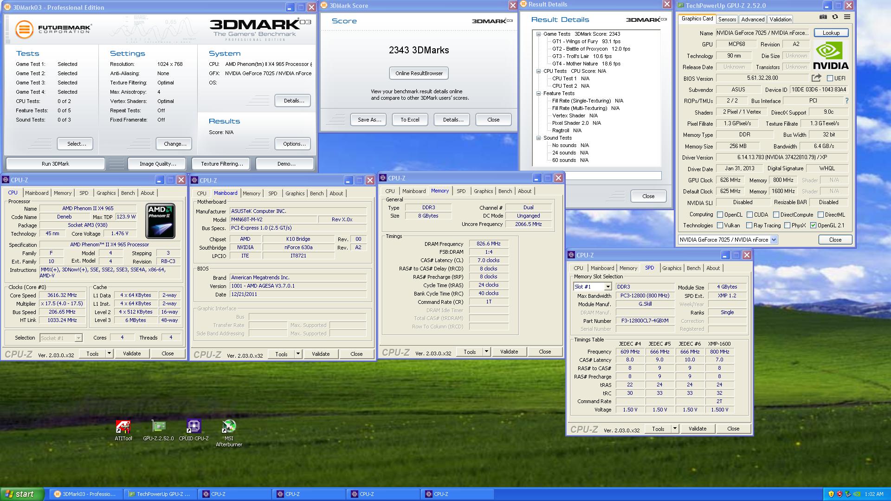Screen dimensions: 891x501
Task: Switch to 3DMark03 Professional taskbar item
Action: coord(86,494)
